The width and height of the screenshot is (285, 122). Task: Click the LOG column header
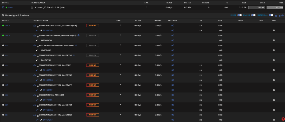coord(274,21)
